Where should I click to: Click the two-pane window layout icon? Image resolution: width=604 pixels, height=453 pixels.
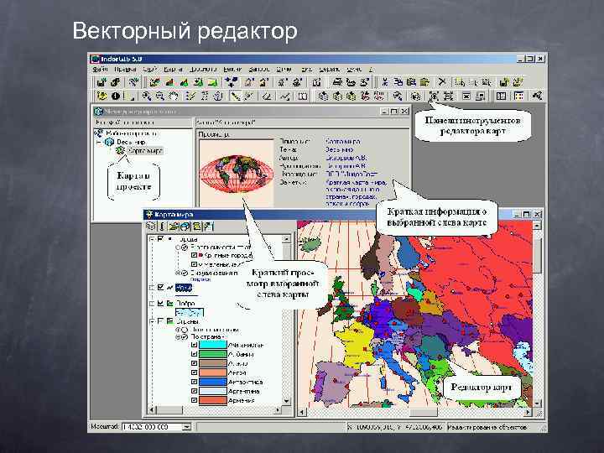coord(501,96)
